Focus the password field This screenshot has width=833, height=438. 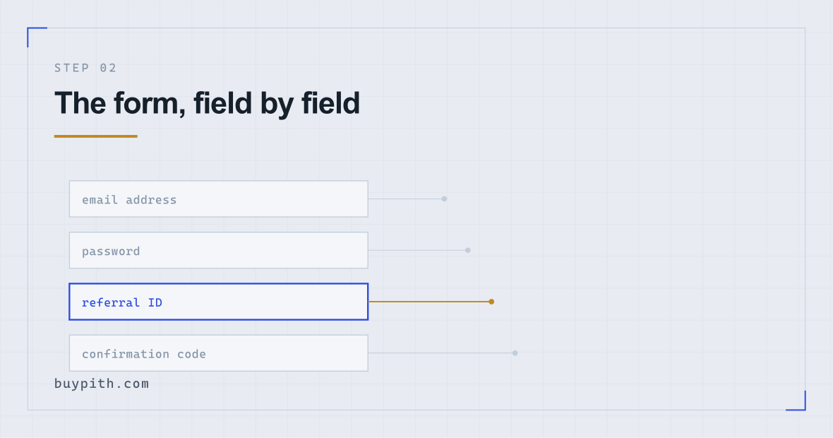coord(218,250)
